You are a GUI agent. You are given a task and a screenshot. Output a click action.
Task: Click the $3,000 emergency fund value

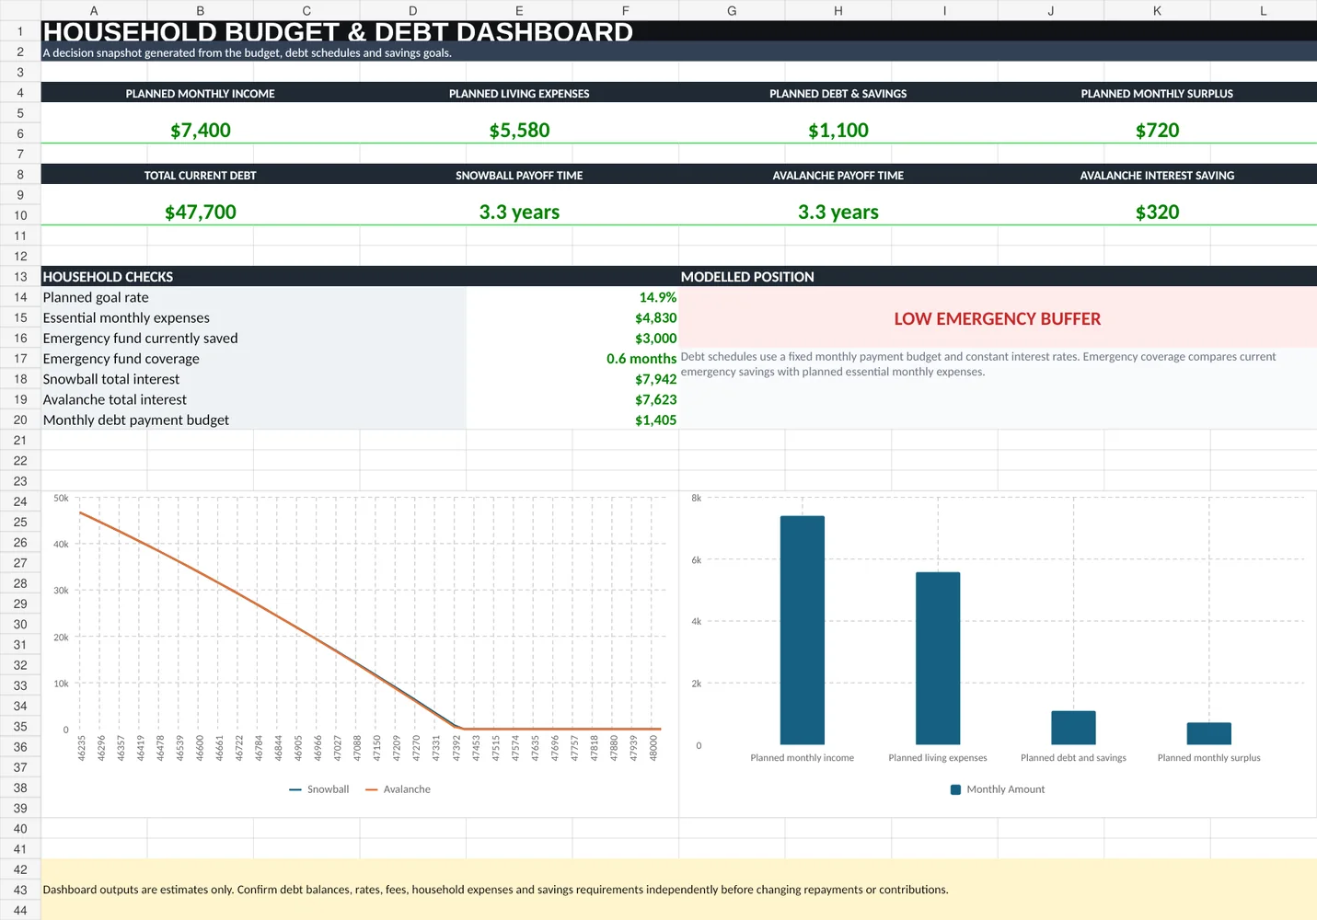655,339
